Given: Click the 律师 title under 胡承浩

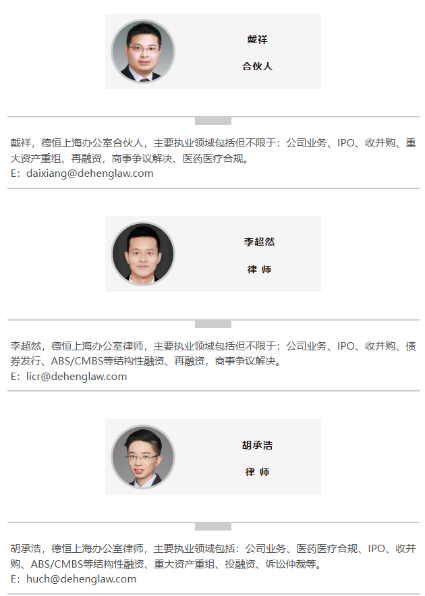Looking at the screenshot, I should [257, 472].
